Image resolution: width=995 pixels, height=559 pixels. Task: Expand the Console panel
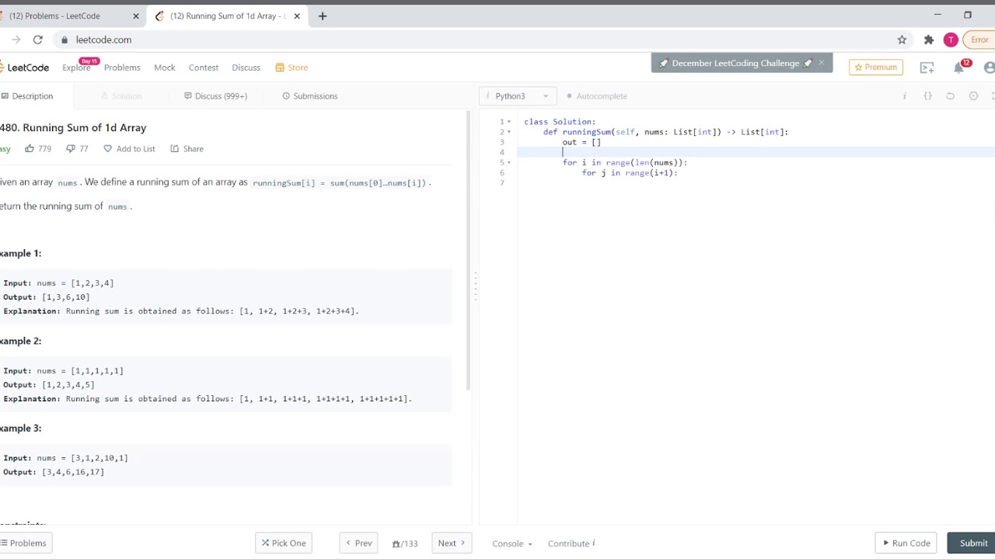pos(512,543)
